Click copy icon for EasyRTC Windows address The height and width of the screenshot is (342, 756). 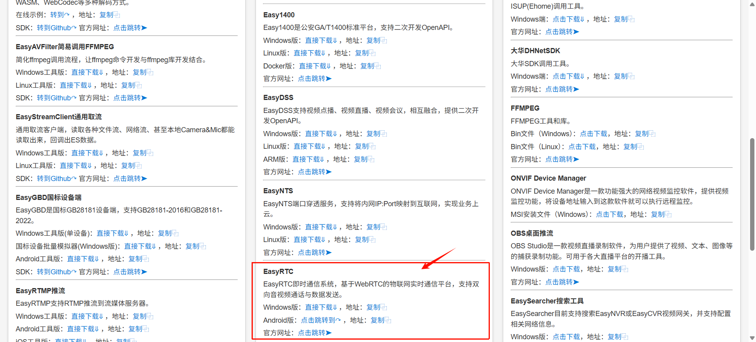384,307
